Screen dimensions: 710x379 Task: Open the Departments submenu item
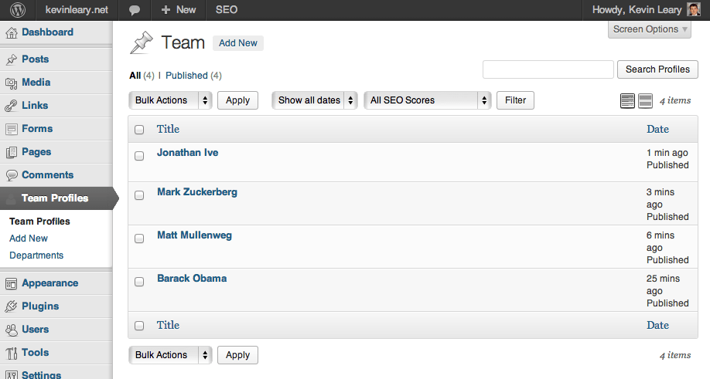point(36,255)
